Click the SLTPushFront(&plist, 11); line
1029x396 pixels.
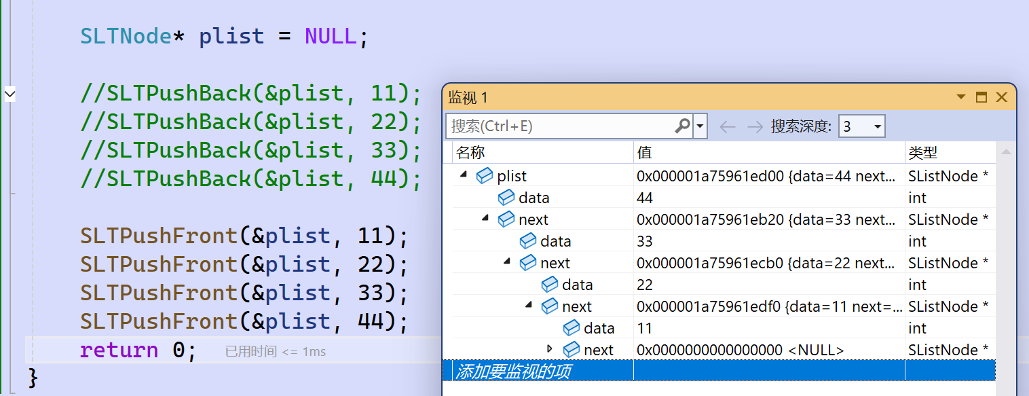[244, 236]
